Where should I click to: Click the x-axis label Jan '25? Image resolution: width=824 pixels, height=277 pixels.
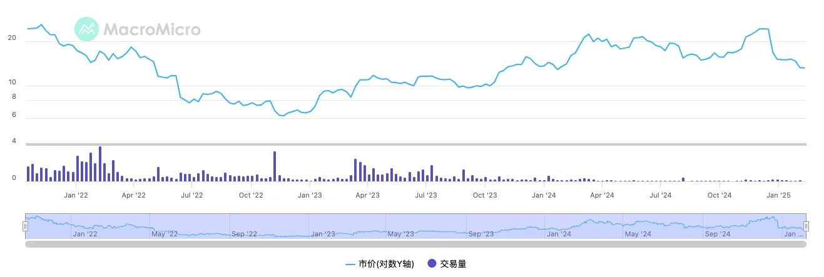[778, 195]
